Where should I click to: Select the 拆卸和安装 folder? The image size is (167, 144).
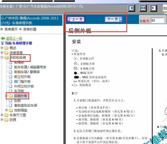[x=18, y=57]
